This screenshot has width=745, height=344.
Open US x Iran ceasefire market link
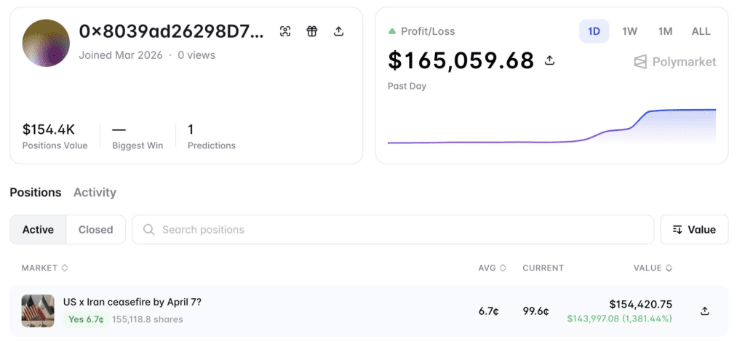(x=132, y=302)
